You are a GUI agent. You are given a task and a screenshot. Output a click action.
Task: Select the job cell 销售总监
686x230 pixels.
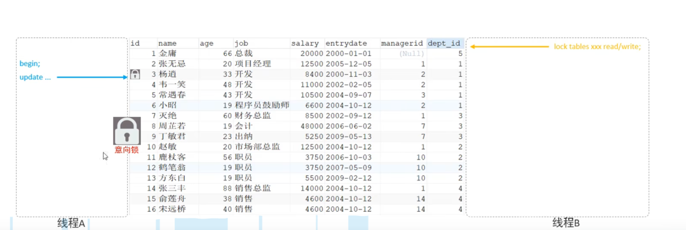(x=253, y=189)
